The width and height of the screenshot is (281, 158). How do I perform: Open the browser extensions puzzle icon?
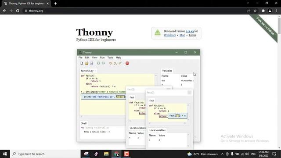[x=263, y=11]
